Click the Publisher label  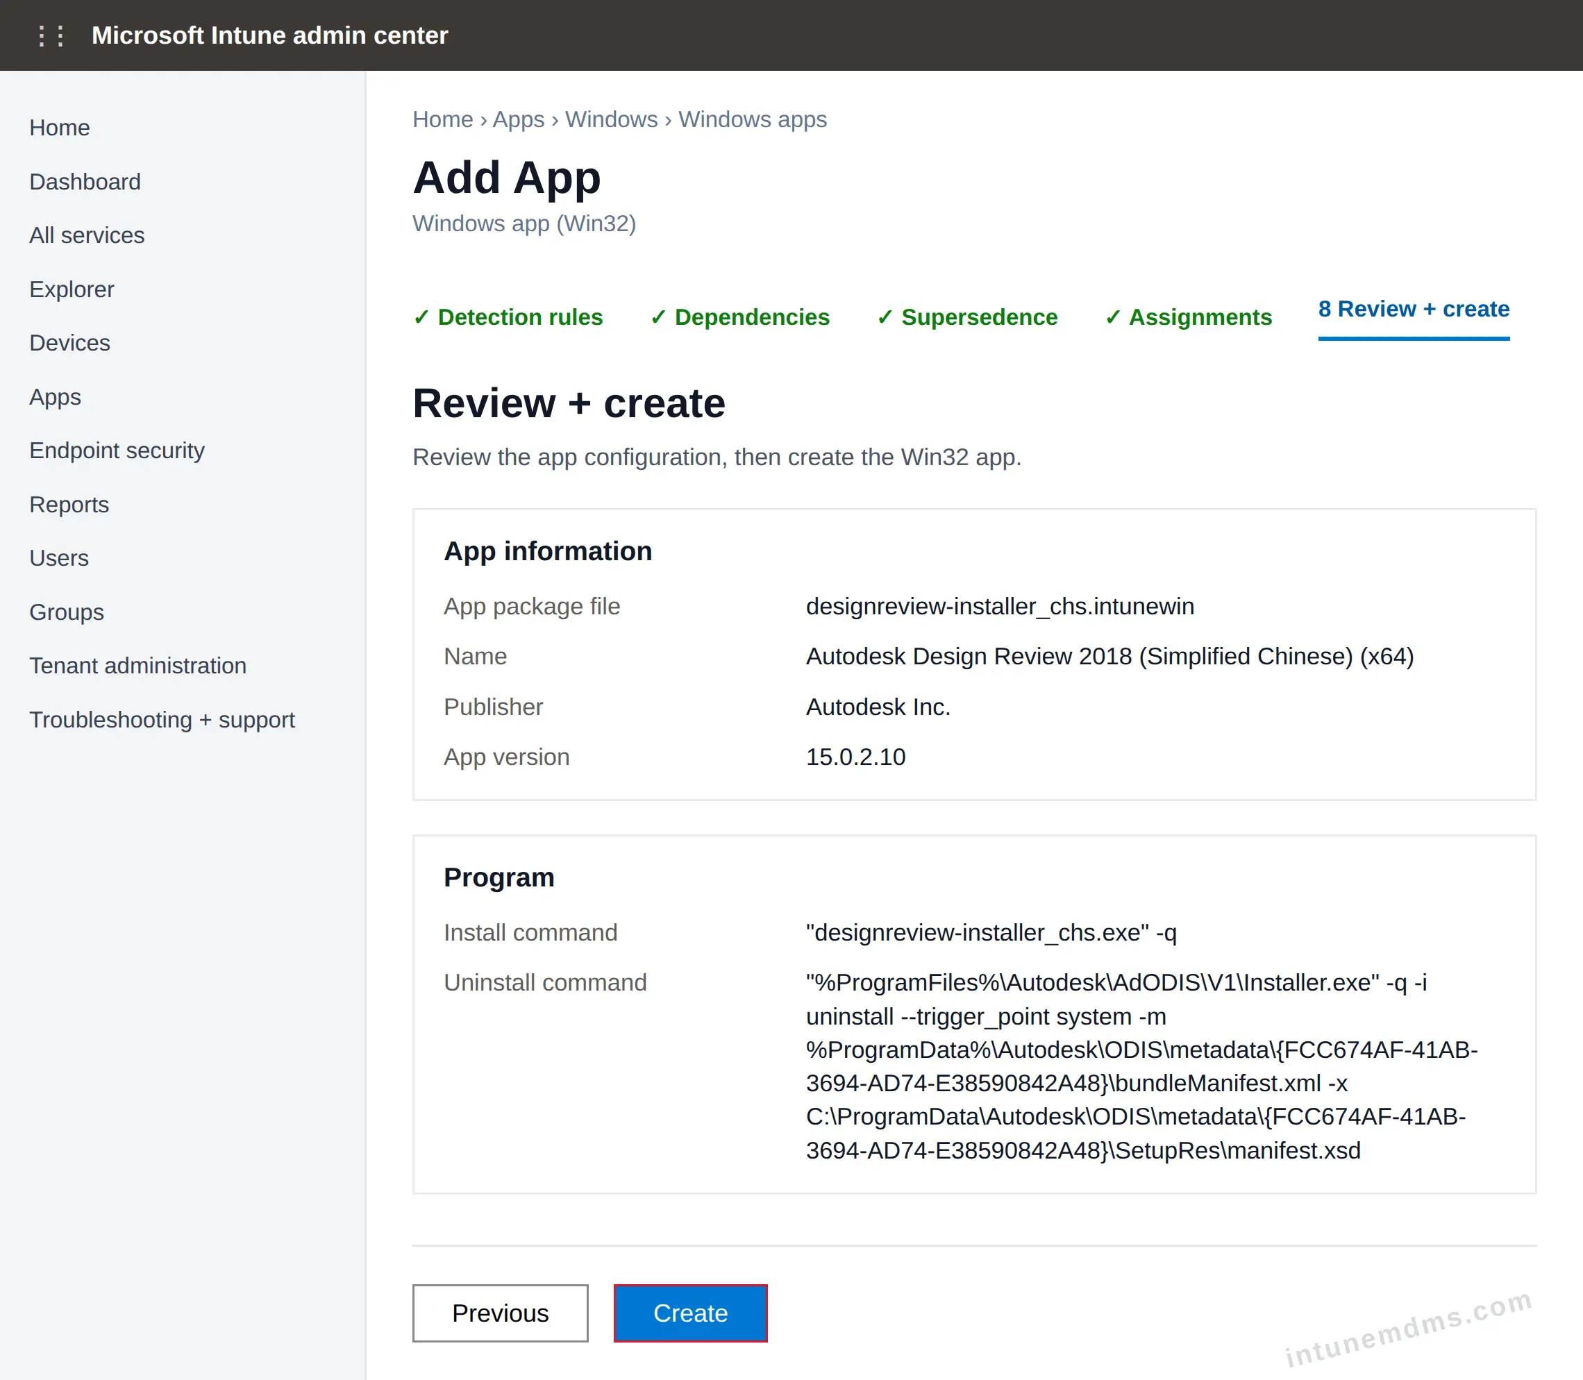[493, 707]
